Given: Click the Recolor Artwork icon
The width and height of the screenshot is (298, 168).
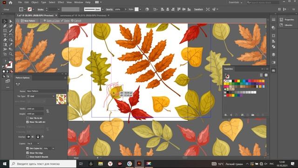Looking at the screenshot, I should tap(147, 9).
